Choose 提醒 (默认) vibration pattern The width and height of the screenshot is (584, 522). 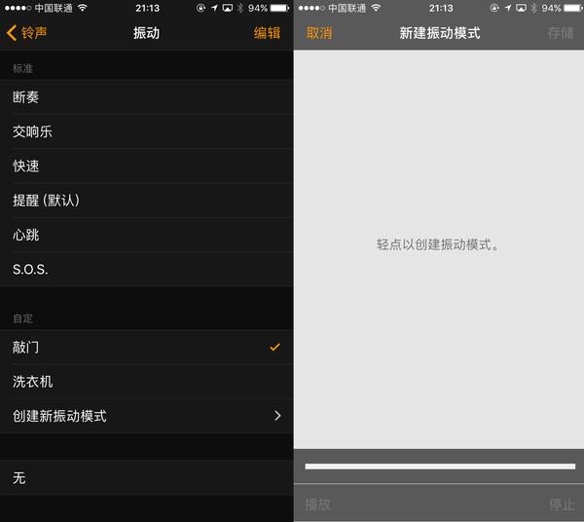146,201
